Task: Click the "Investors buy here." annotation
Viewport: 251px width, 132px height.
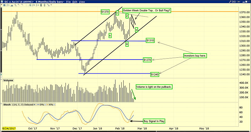Action: (x=195, y=56)
